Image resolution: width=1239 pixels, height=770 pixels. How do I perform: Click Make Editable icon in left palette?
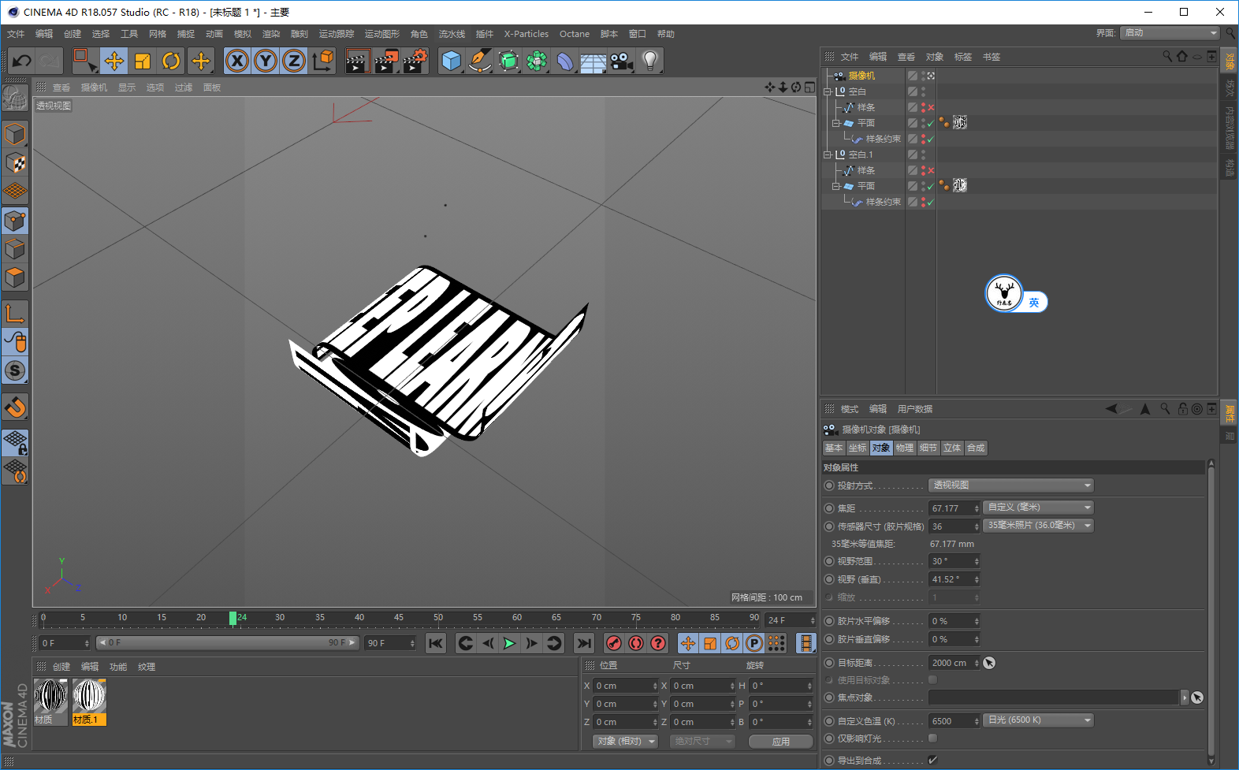(x=15, y=98)
